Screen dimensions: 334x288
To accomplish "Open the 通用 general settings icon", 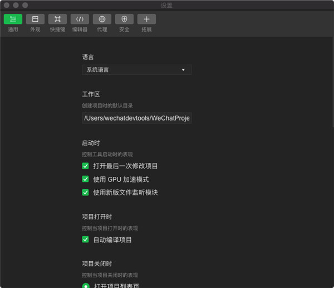I will pos(13,19).
